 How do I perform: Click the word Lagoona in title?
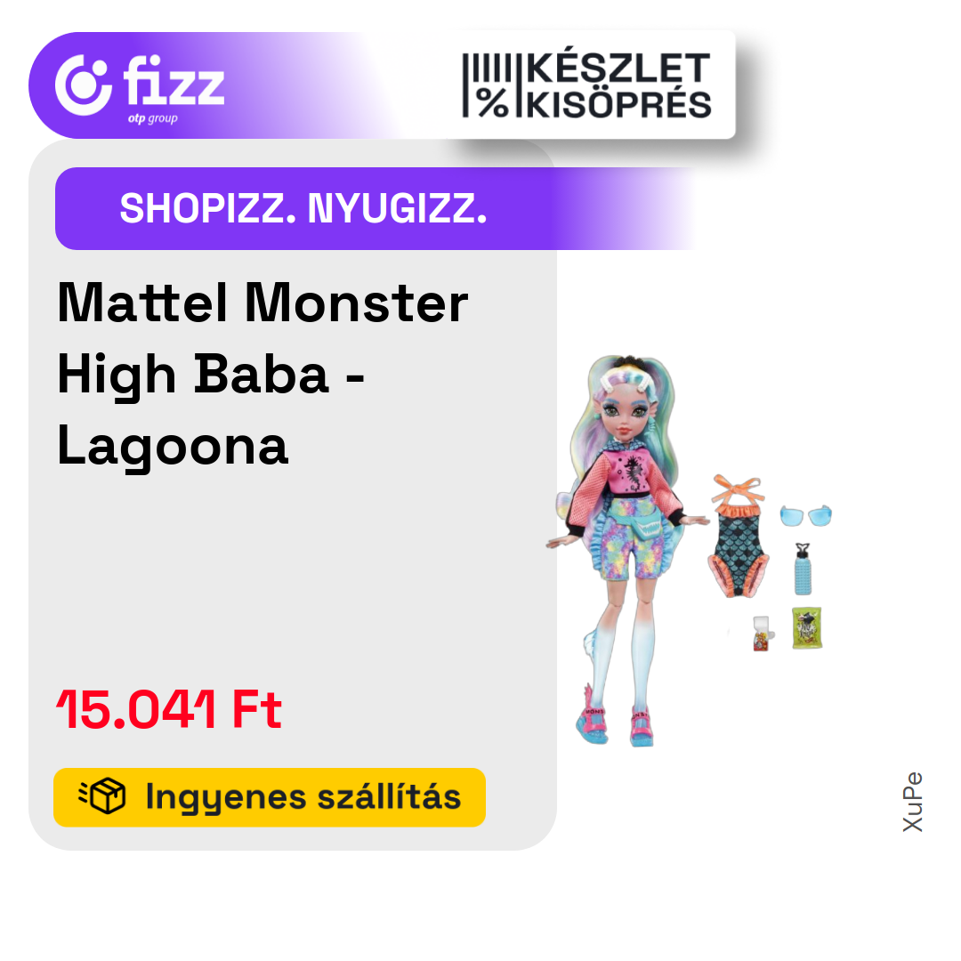tap(173, 446)
